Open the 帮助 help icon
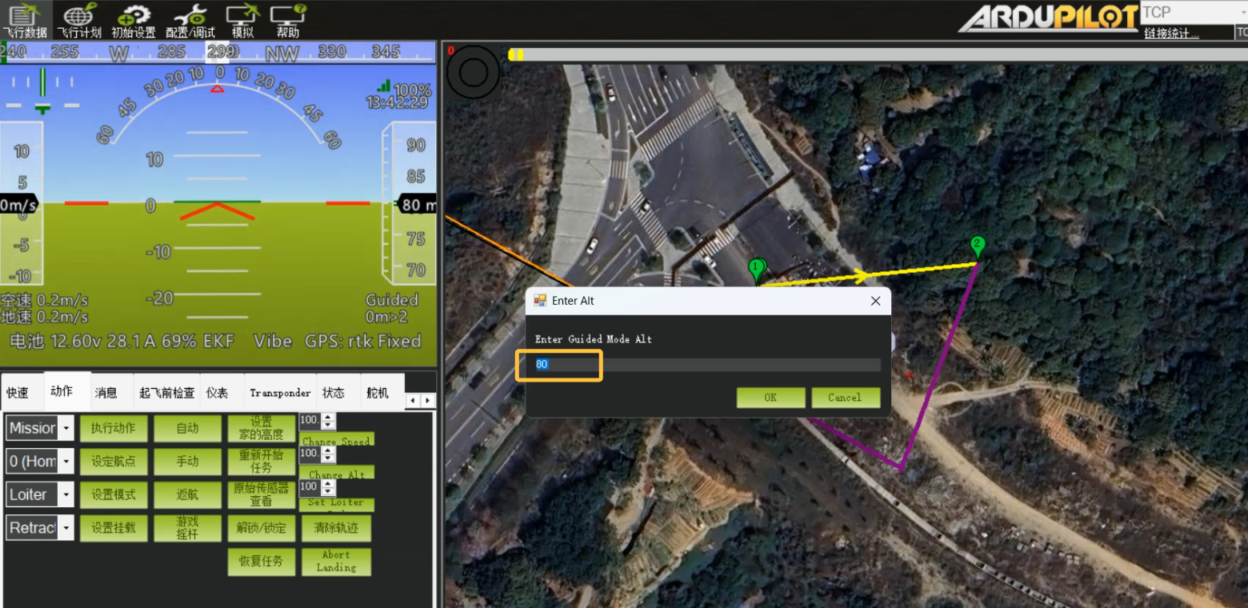The height and width of the screenshot is (608, 1248). pyautogui.click(x=288, y=20)
